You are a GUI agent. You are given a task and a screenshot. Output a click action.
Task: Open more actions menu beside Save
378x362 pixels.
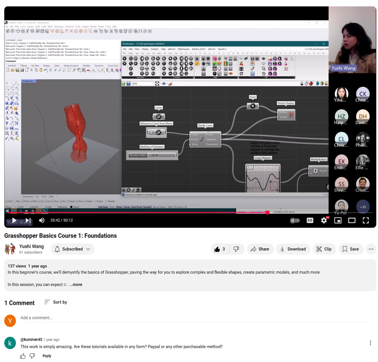point(371,249)
